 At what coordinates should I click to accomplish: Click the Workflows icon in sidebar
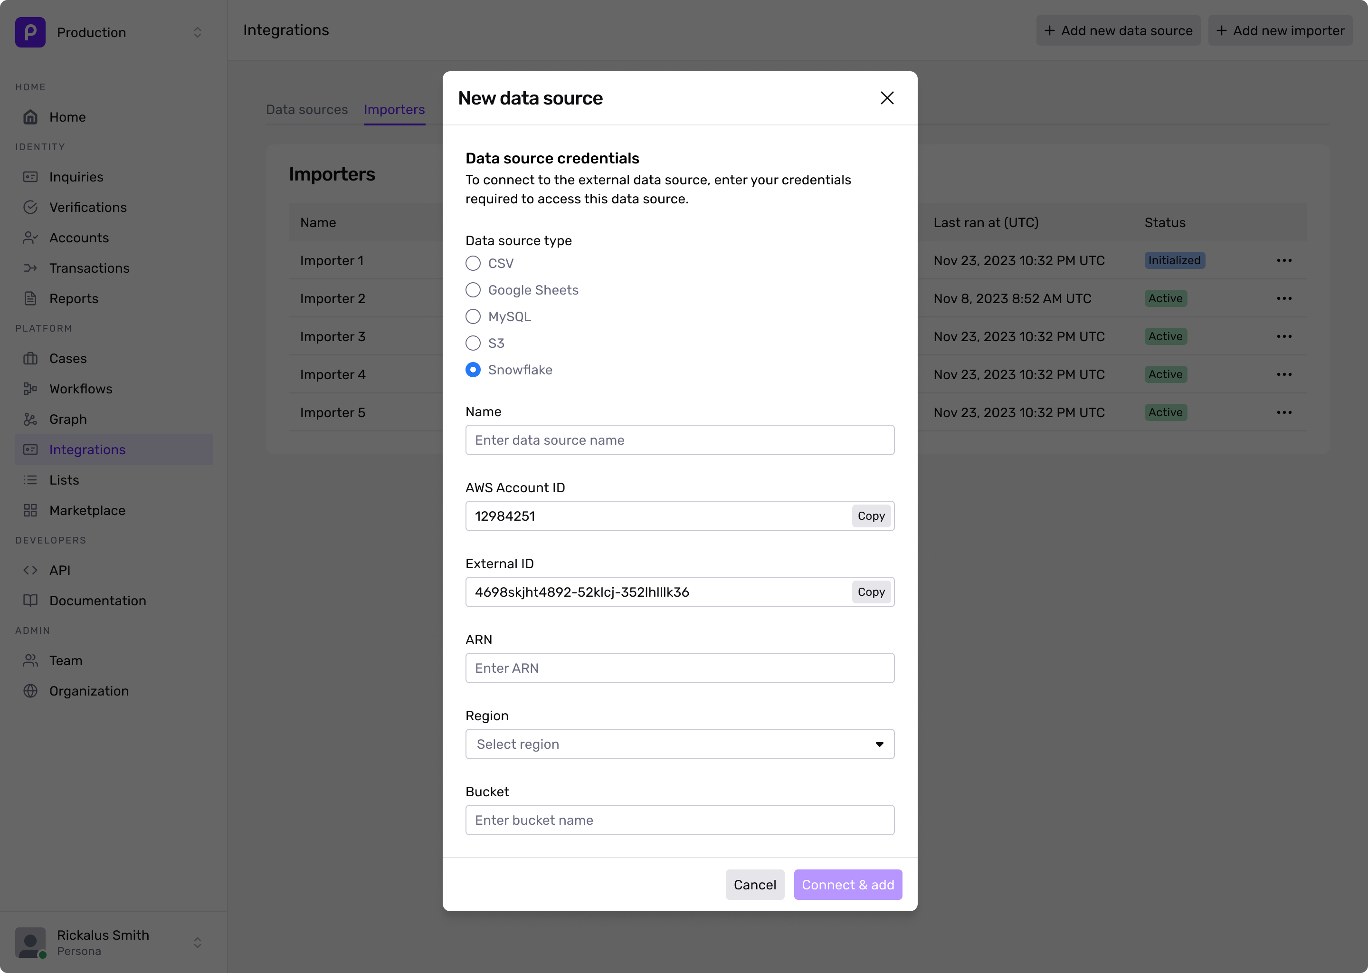[x=30, y=389]
